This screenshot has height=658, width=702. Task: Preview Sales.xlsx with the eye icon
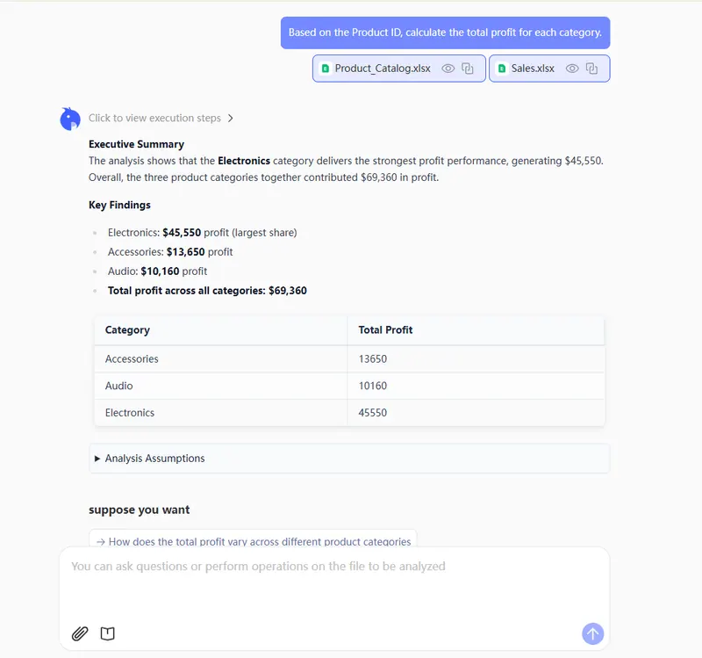click(572, 69)
